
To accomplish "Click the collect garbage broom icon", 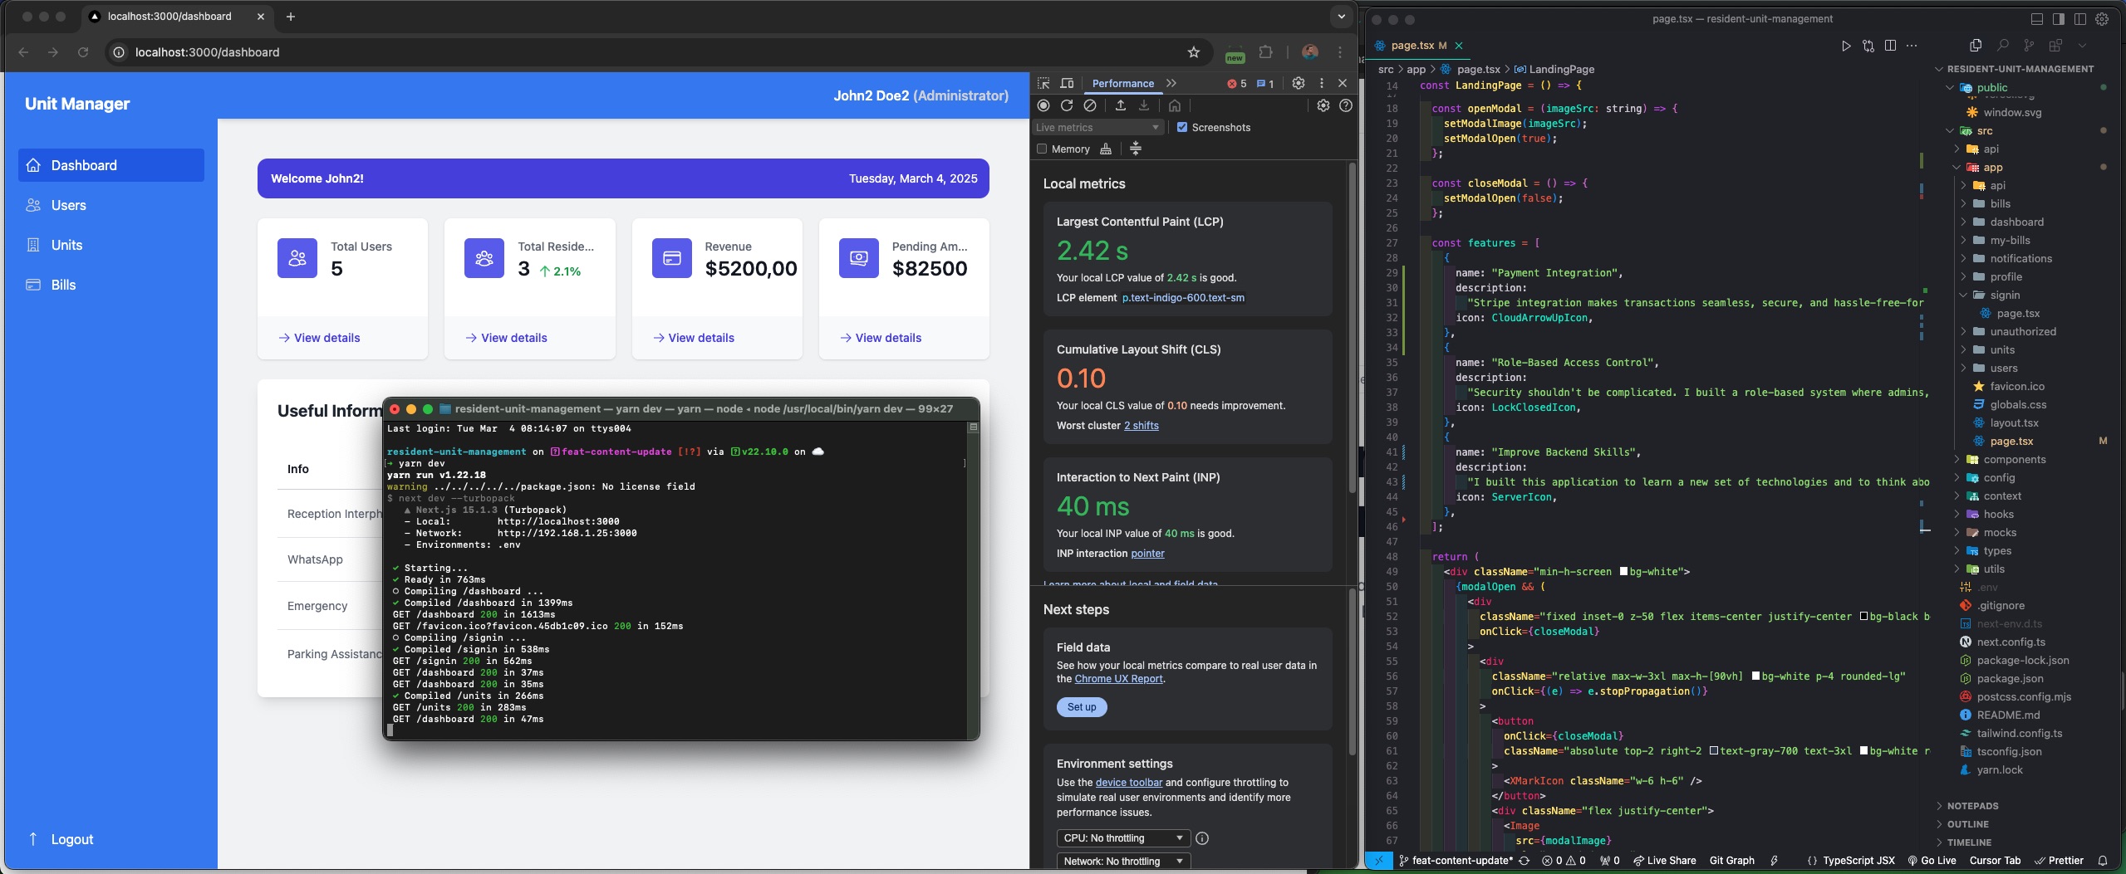I will click(1106, 149).
